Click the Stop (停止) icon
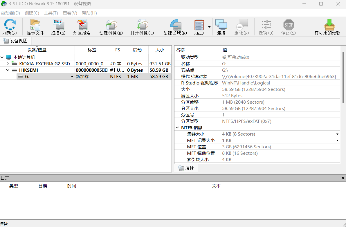Viewport: 346px width, 227px height. pos(289,27)
